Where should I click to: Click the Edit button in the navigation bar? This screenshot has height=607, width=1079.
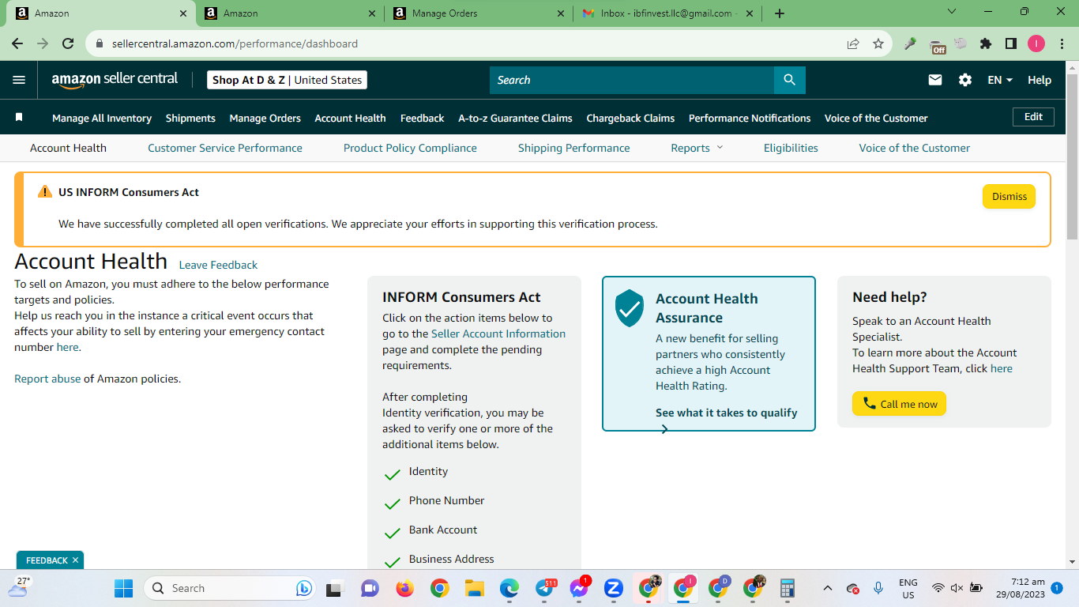pyautogui.click(x=1033, y=117)
